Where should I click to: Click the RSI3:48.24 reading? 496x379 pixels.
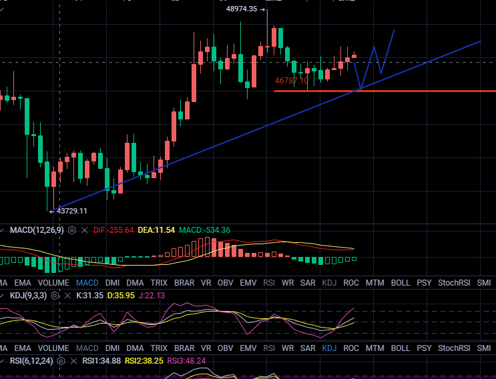186,361
